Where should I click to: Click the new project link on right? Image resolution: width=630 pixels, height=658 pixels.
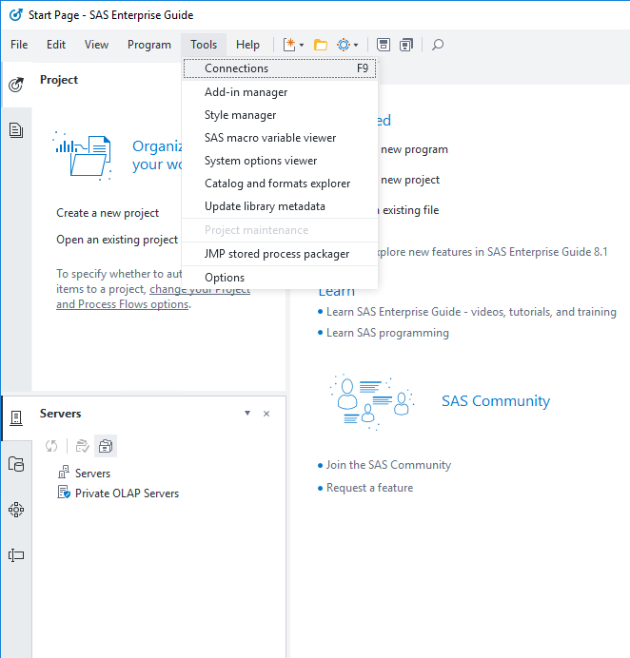(x=410, y=180)
